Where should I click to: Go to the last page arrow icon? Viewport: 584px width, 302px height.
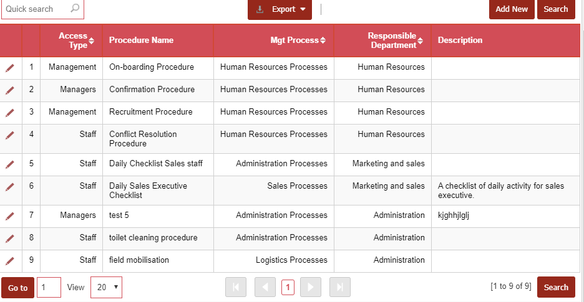339,287
